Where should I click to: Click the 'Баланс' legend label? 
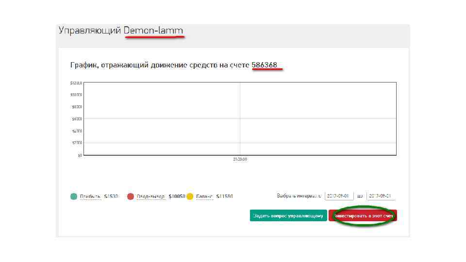[204, 196]
